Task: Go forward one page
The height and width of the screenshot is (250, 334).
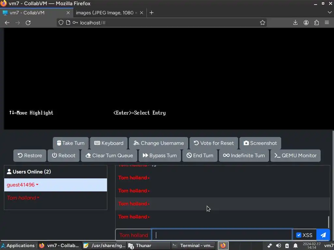Action: click(18, 23)
